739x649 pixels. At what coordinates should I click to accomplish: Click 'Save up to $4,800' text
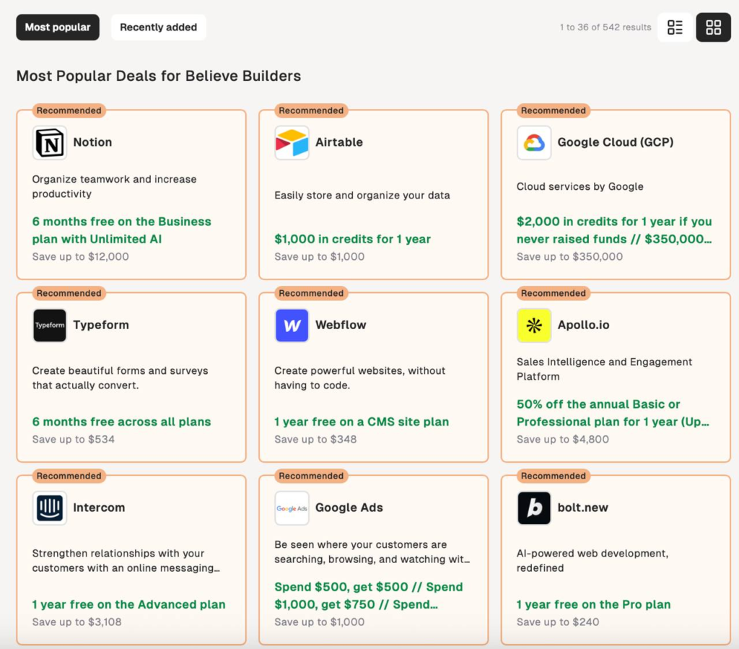pos(563,439)
